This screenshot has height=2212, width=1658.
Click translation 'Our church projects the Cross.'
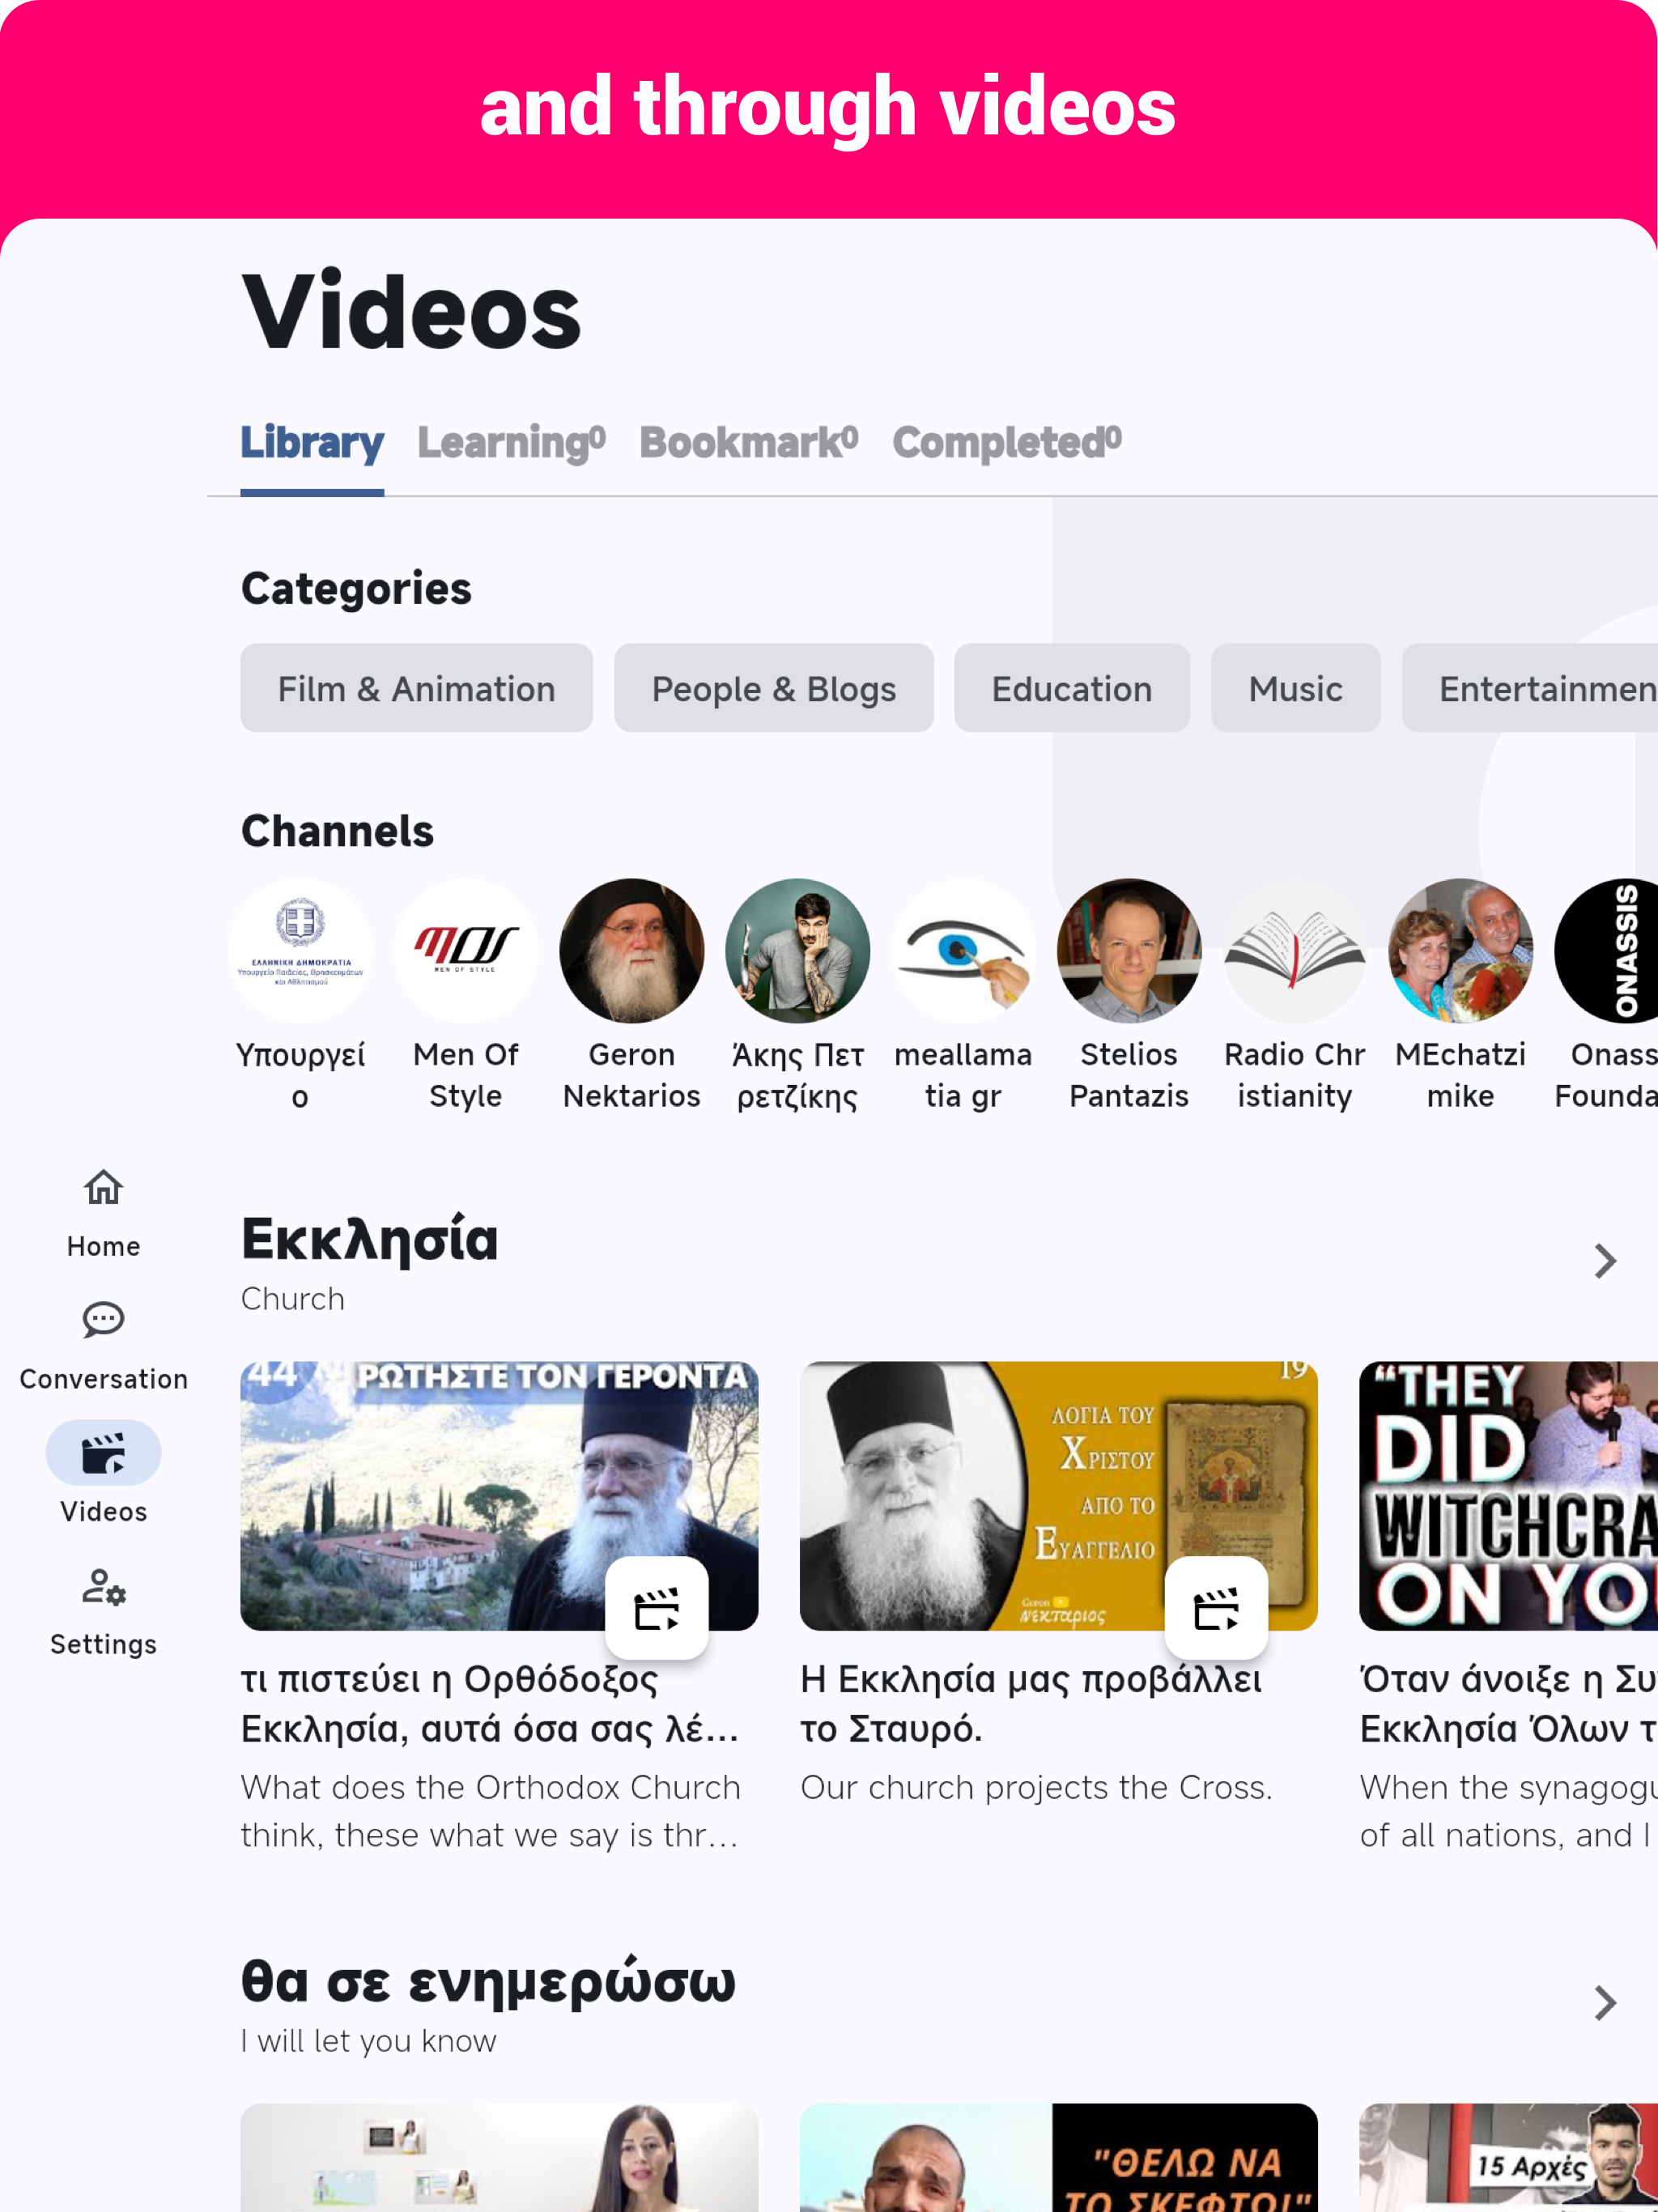pyautogui.click(x=1036, y=1787)
